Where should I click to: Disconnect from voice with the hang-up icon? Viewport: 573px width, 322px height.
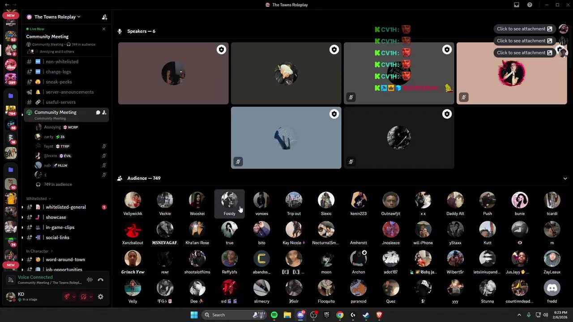[101, 280]
